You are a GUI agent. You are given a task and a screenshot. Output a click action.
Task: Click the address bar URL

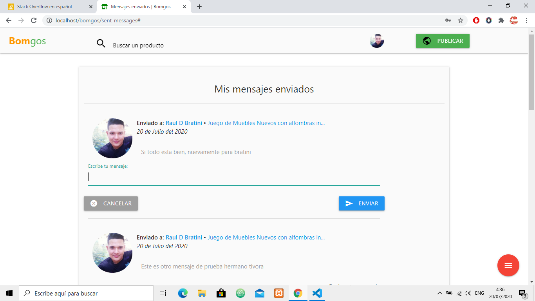point(98,20)
